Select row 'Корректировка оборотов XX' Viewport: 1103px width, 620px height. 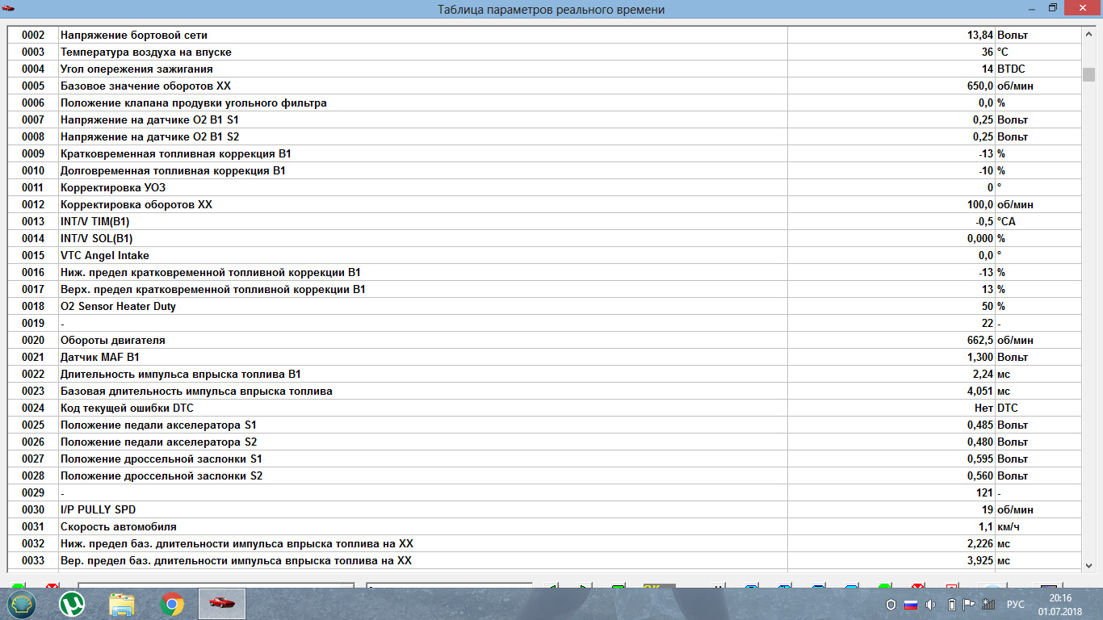[x=544, y=205]
